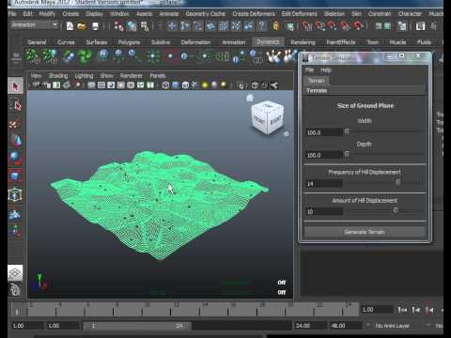Toggle wireframe display in panel toolbar

165,85
